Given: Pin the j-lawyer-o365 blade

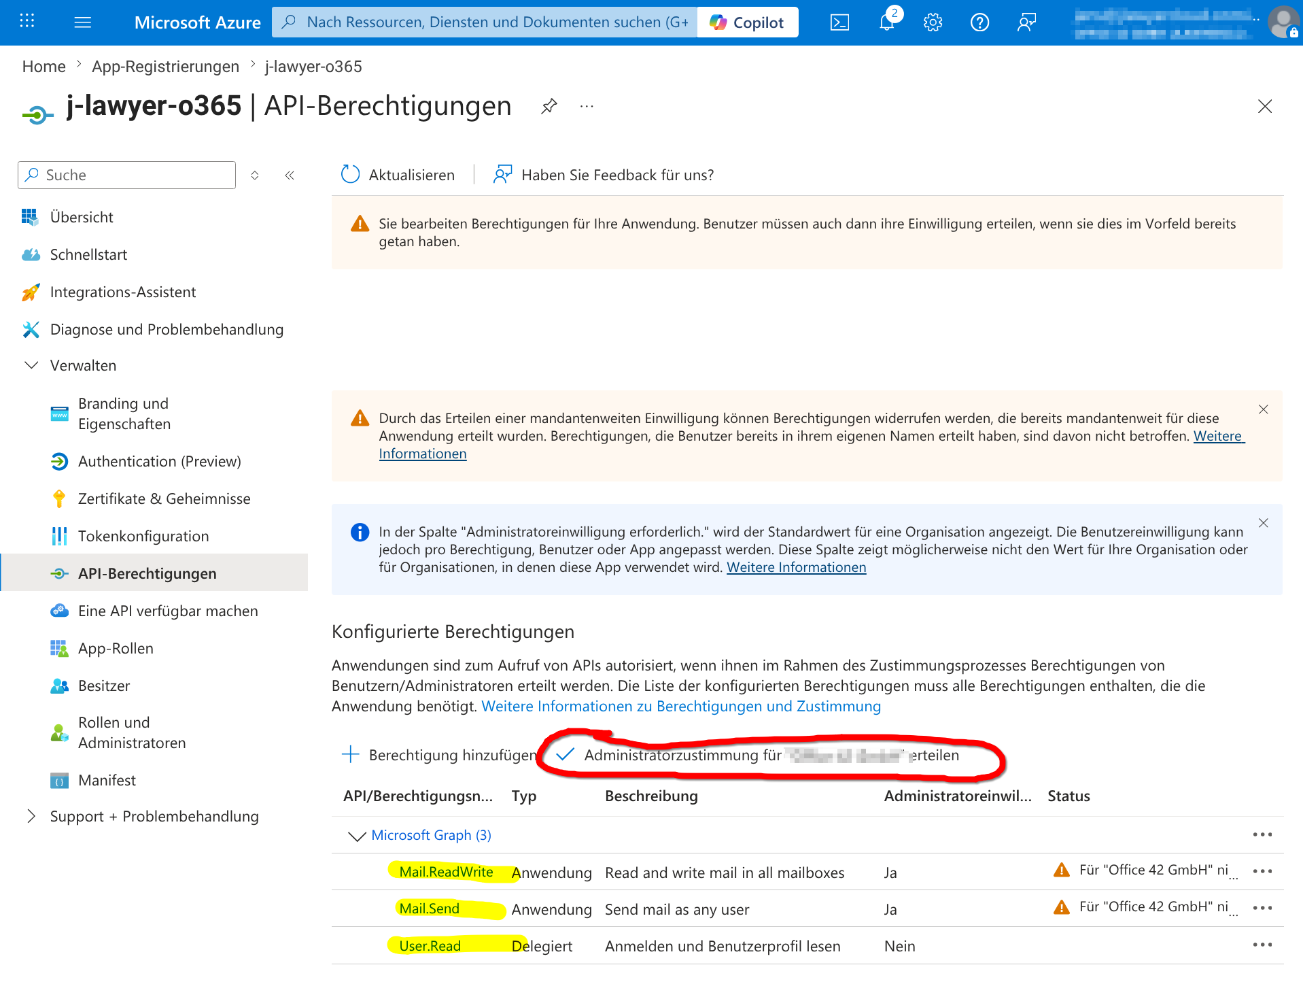Looking at the screenshot, I should tap(549, 106).
